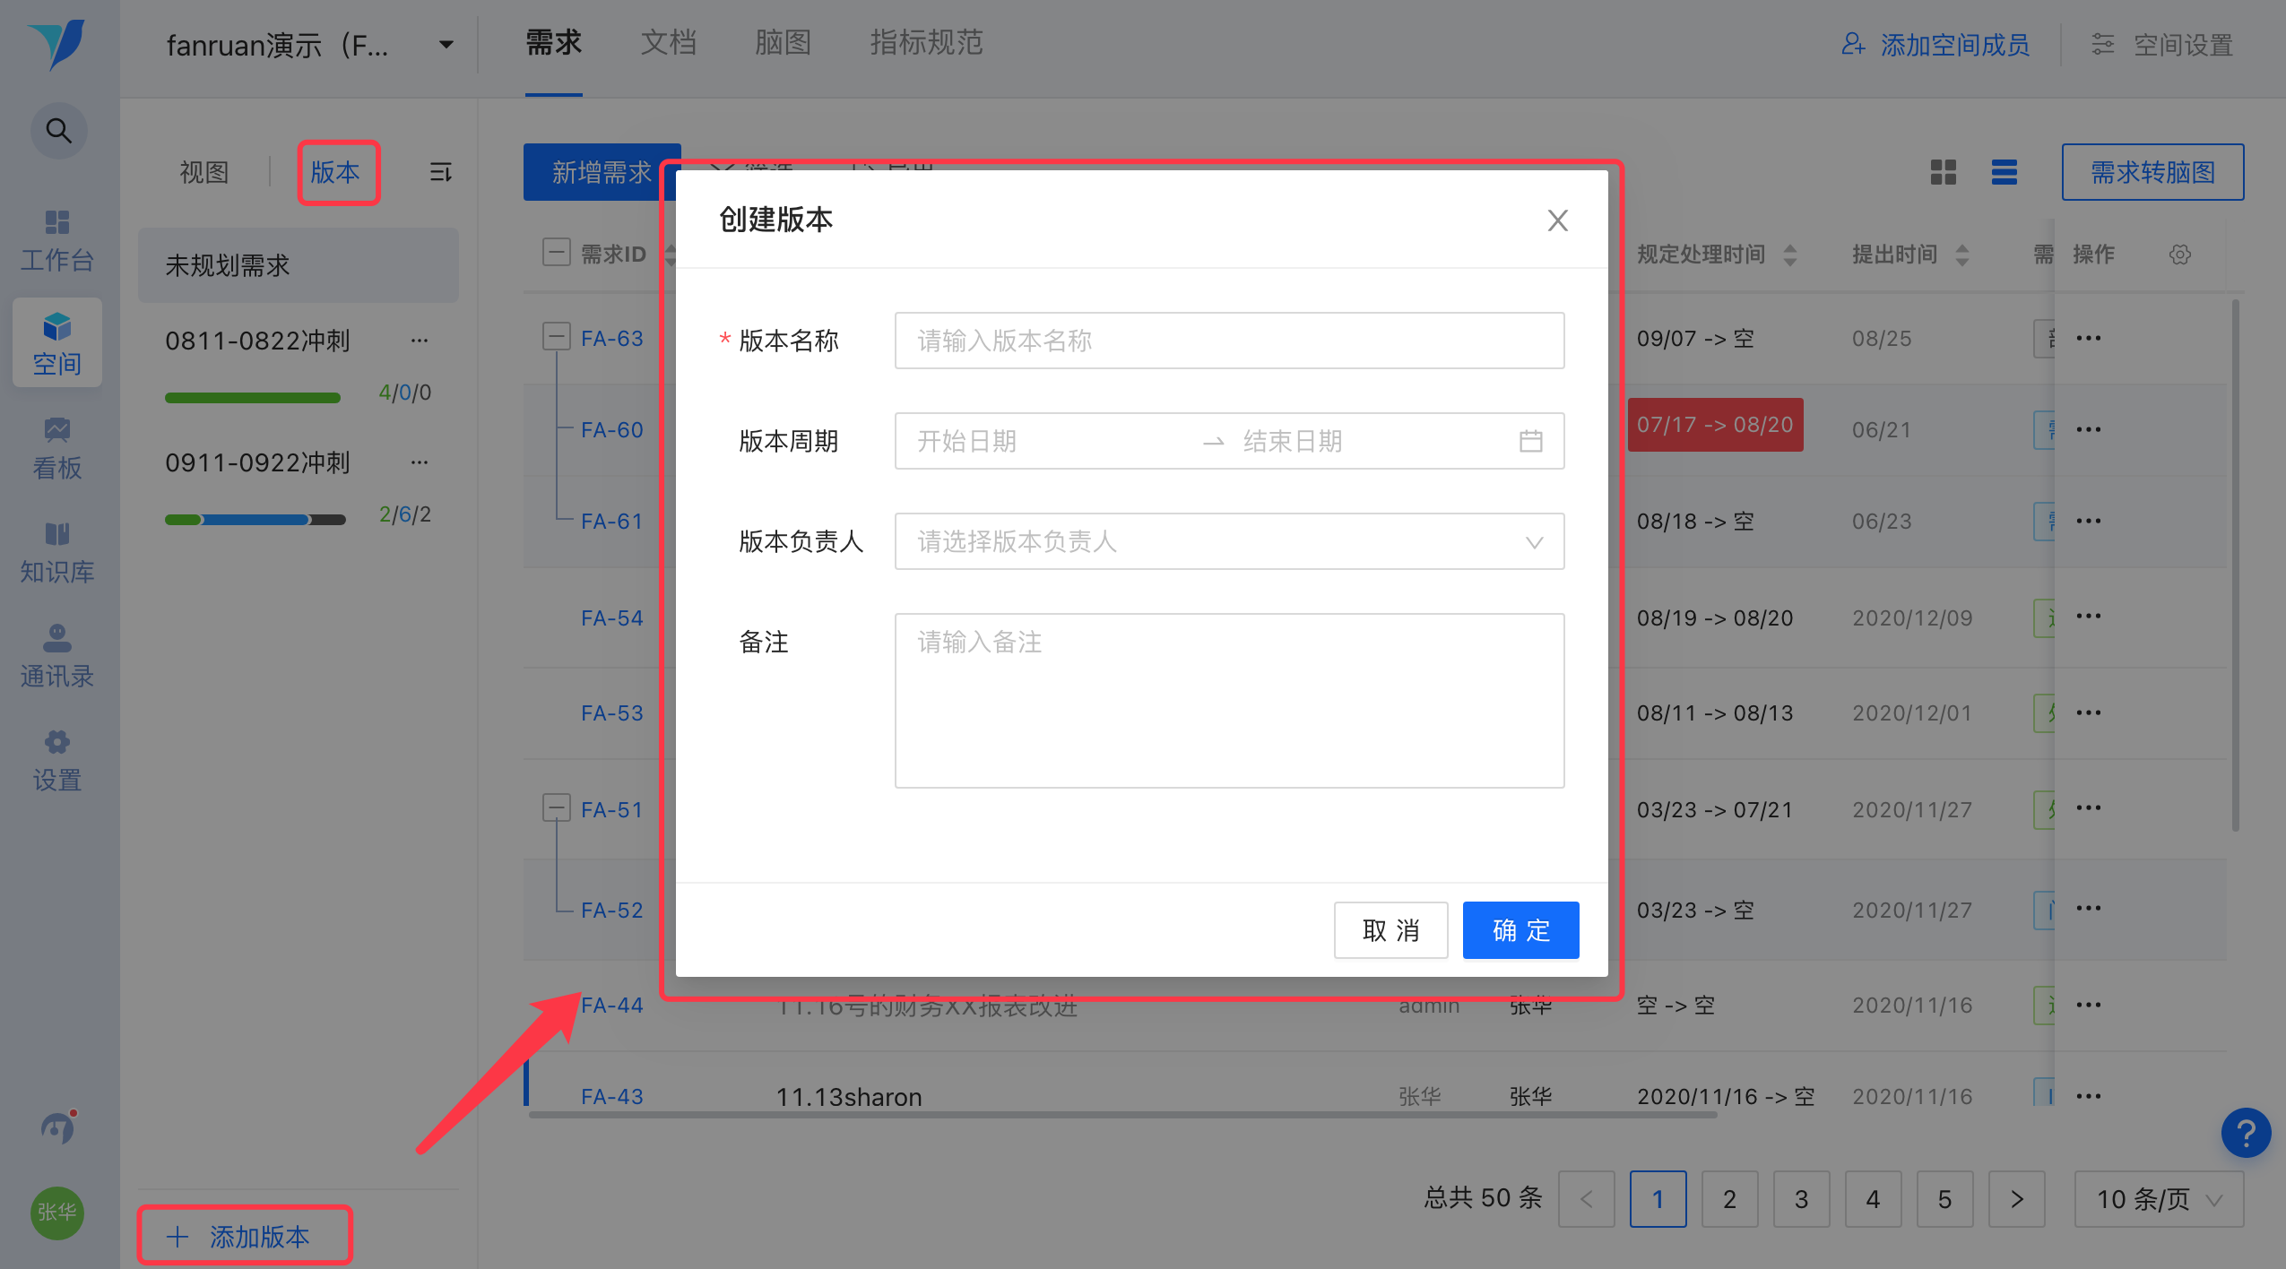
Task: Open table column settings gear icon
Action: tap(2180, 255)
